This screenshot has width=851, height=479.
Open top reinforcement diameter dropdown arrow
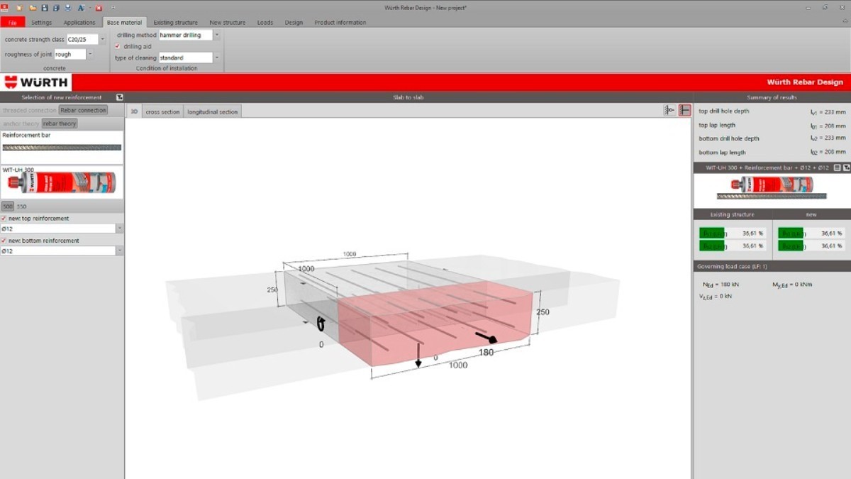coord(119,229)
